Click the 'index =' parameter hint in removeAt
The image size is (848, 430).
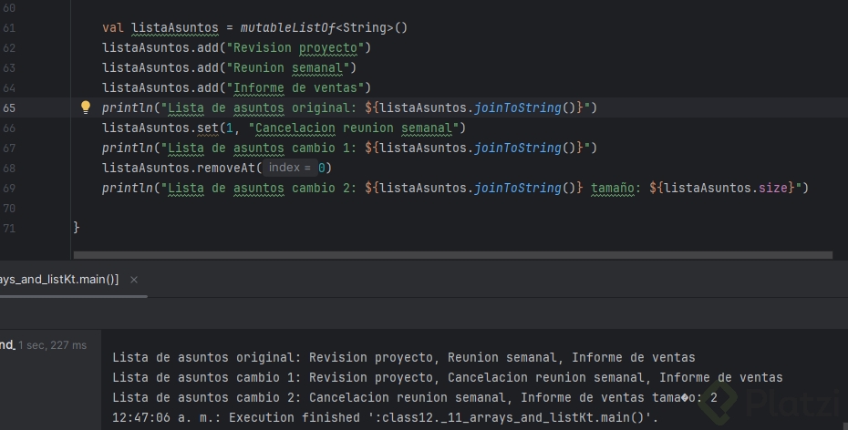290,168
